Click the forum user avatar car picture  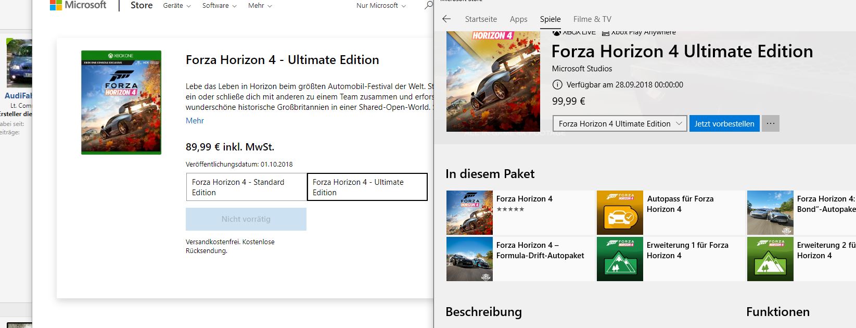(x=19, y=62)
